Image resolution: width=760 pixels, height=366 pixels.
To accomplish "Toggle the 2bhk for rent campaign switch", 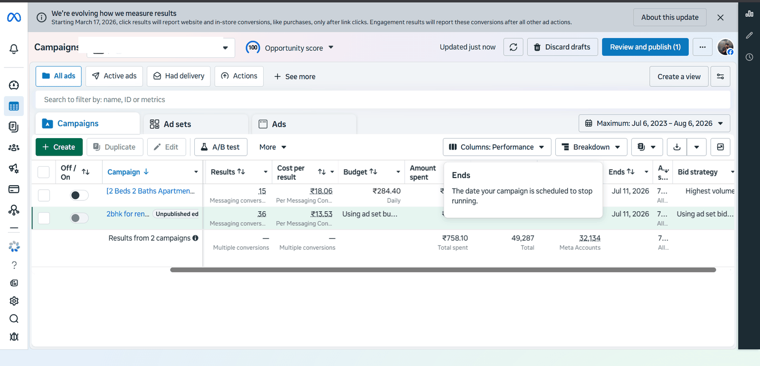I will click(x=79, y=218).
